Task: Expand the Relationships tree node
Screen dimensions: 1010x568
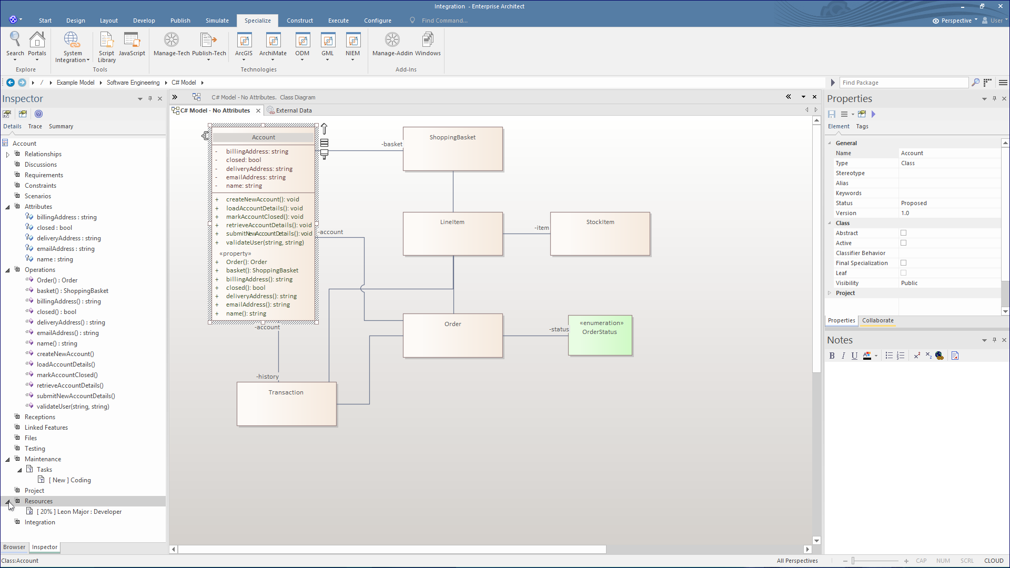Action: pyautogui.click(x=8, y=155)
